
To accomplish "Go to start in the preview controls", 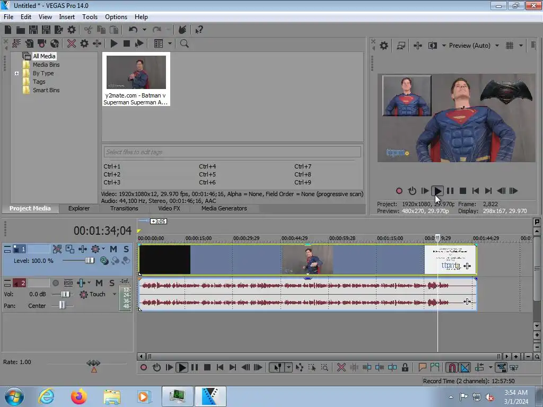I will [476, 191].
